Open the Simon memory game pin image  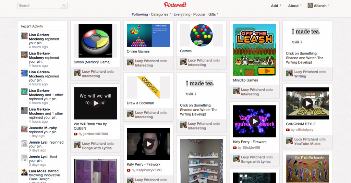pos(95,41)
